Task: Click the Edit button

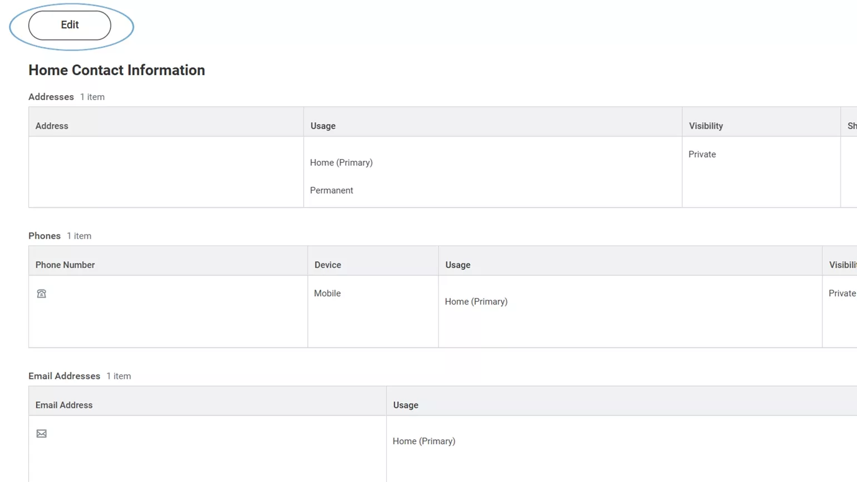Action: point(70,25)
